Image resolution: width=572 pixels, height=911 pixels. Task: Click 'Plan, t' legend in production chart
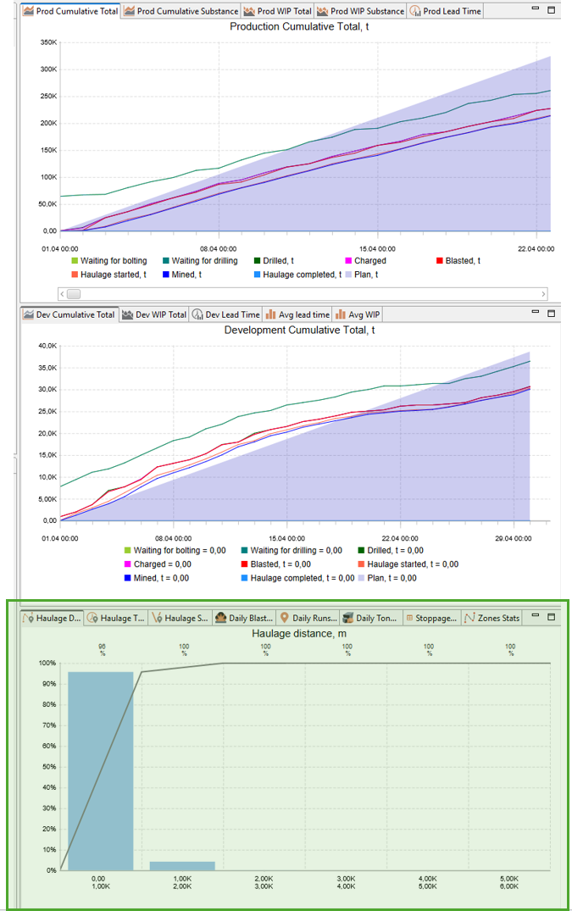(361, 275)
